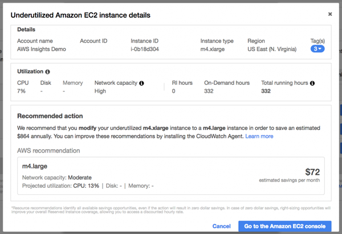Click the CPU 7% utilization value
Image resolution: width=342 pixels, height=234 pixels.
[21, 91]
